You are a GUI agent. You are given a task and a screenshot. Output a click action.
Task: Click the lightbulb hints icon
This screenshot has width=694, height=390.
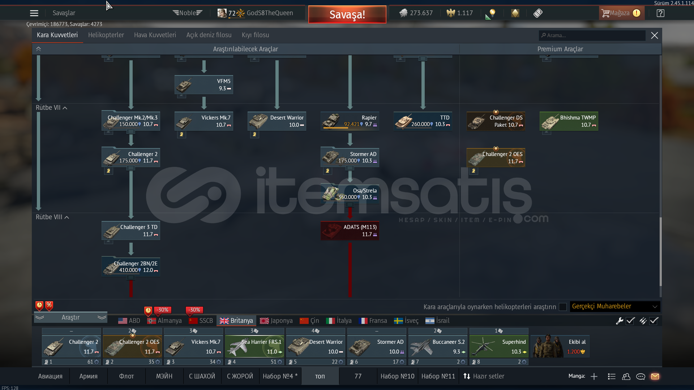point(492,13)
